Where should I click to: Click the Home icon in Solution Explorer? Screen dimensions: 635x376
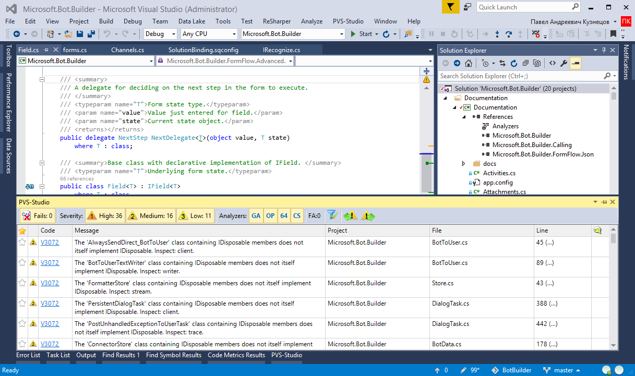coord(469,64)
